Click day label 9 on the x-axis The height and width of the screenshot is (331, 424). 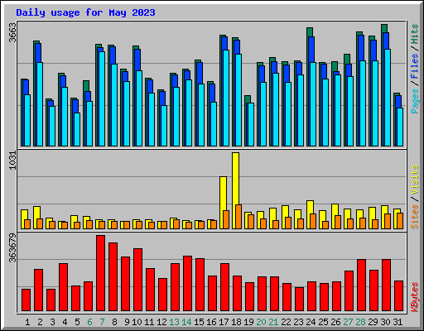pyautogui.click(x=127, y=322)
